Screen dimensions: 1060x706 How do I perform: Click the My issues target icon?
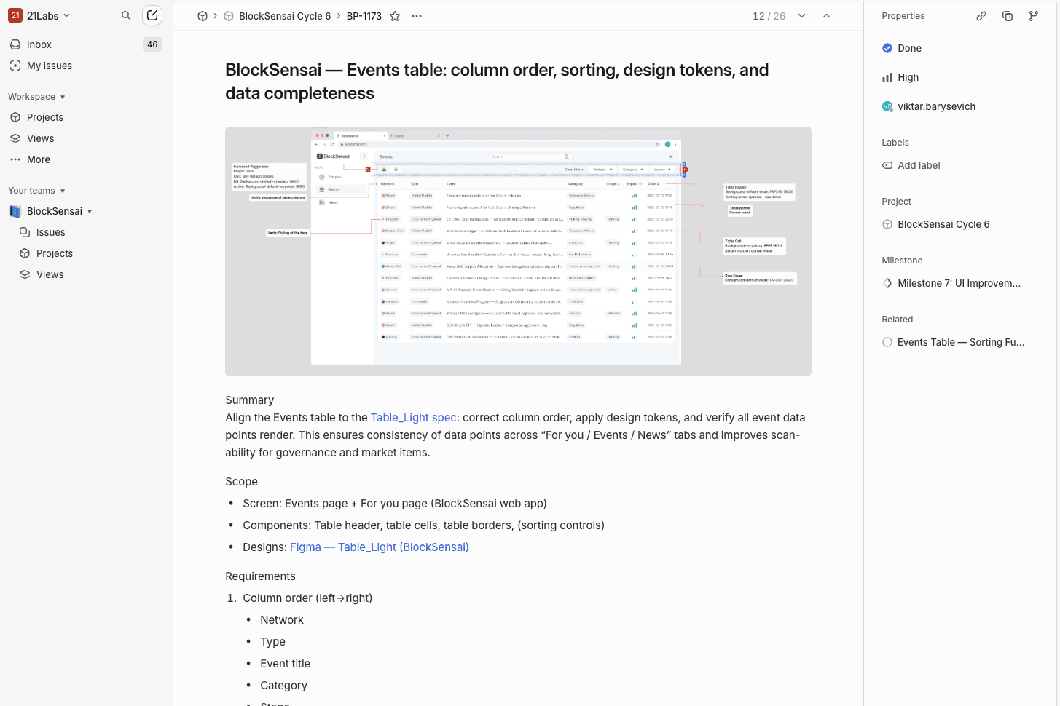pos(15,66)
